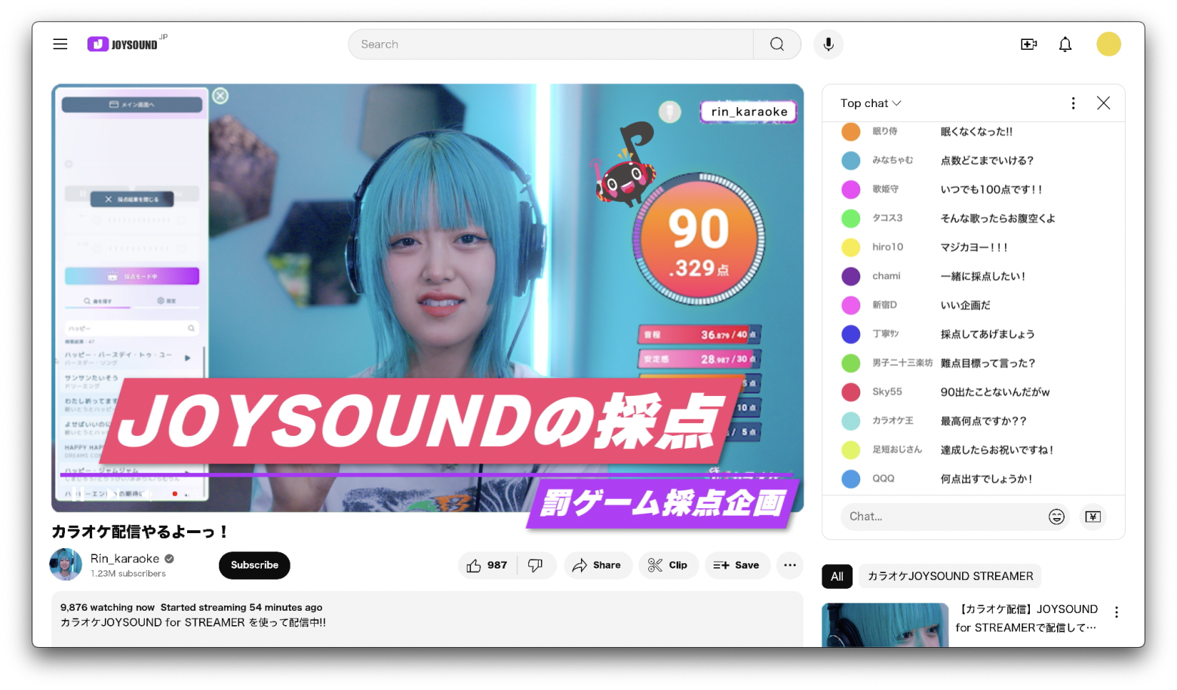Click chat message 90出たことないんだがw
Image resolution: width=1177 pixels, height=690 pixels.
click(994, 392)
